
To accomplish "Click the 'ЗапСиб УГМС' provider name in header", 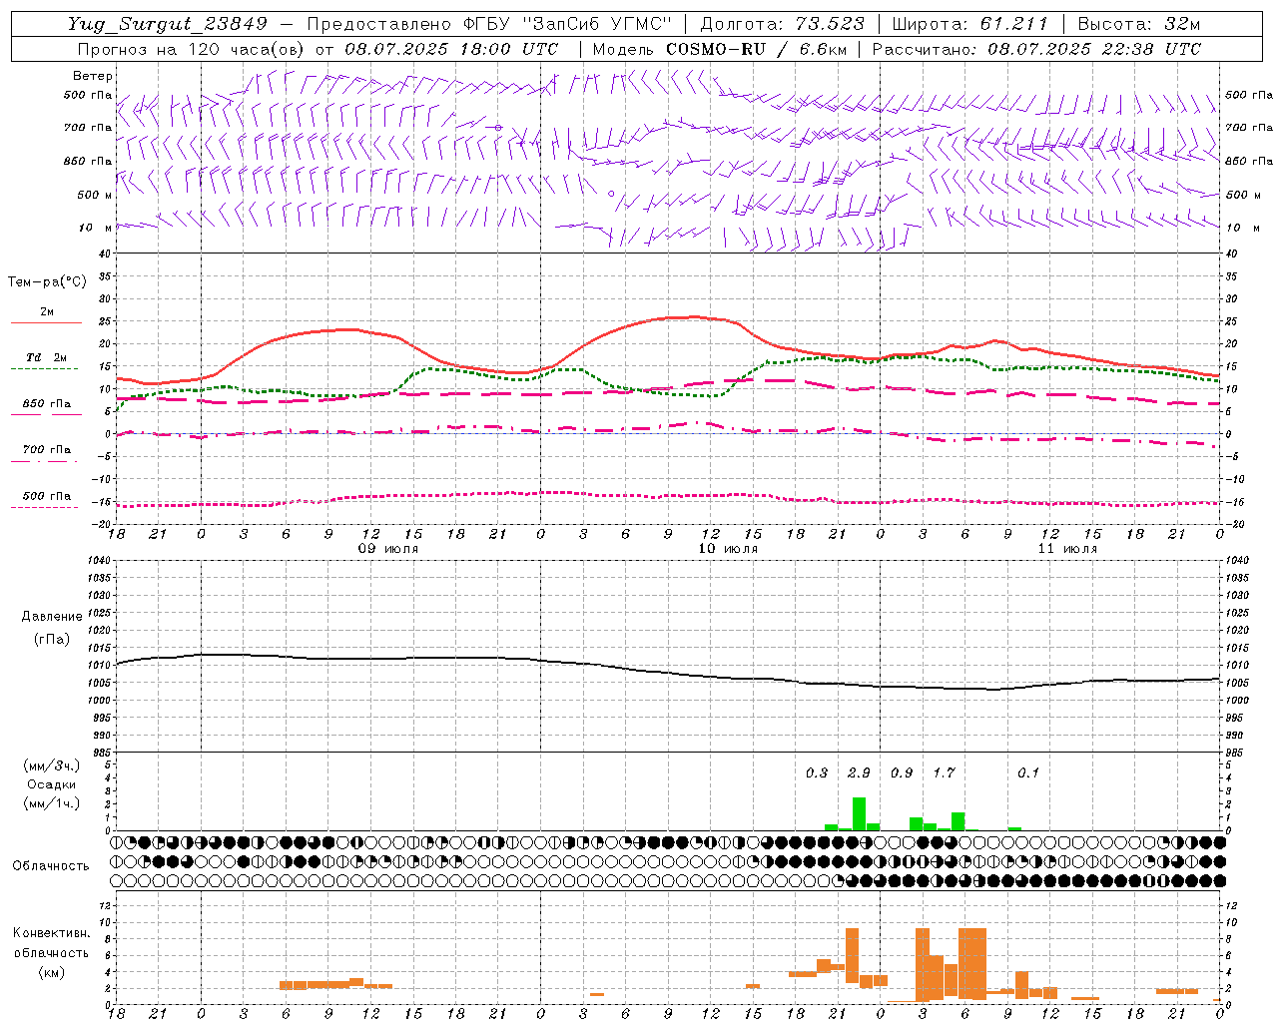I will [597, 24].
